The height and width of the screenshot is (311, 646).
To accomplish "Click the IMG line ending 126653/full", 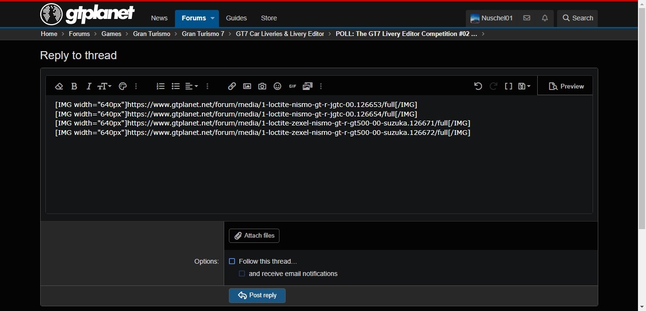I will pyautogui.click(x=236, y=105).
